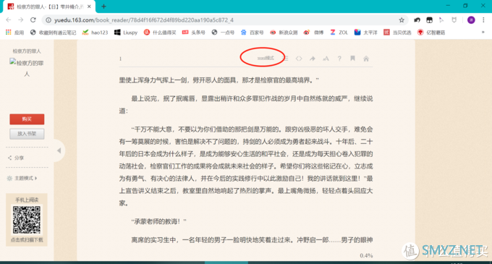Close the 检察方的罪人 browser tab
This screenshot has height=264, width=492.
(x=89, y=7)
